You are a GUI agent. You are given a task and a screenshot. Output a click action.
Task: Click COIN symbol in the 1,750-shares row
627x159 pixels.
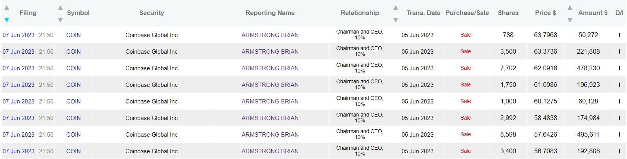[73, 85]
